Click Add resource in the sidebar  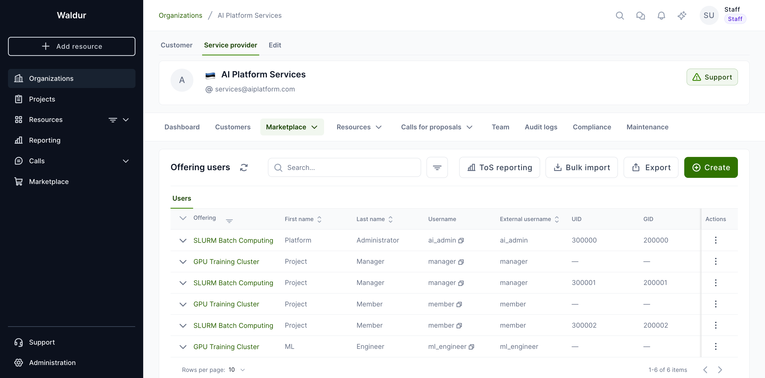[71, 46]
